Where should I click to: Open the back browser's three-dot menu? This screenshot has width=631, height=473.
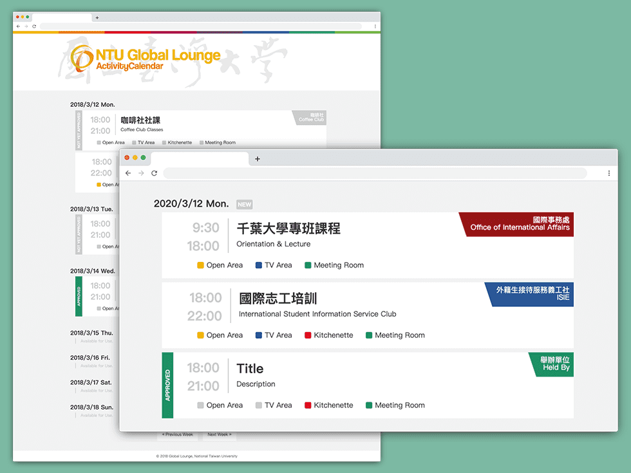pyautogui.click(x=375, y=26)
